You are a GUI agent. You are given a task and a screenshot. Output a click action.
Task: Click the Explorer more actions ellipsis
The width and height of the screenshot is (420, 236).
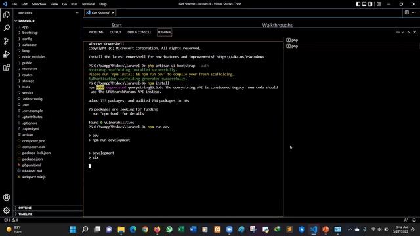[x=77, y=13]
